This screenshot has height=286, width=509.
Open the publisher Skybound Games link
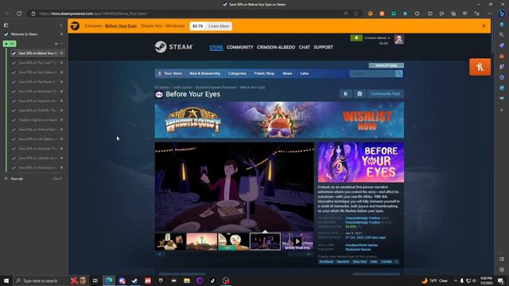[358, 249]
